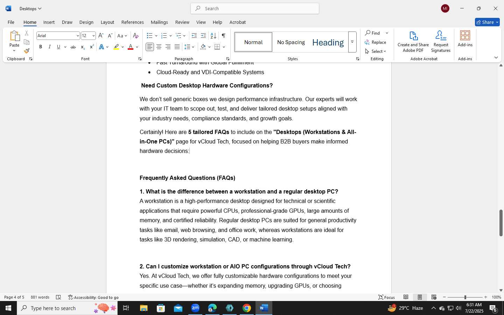Viewport: 504px width, 315px height.
Task: Set Align Left paragraph alignment
Action: click(x=150, y=47)
